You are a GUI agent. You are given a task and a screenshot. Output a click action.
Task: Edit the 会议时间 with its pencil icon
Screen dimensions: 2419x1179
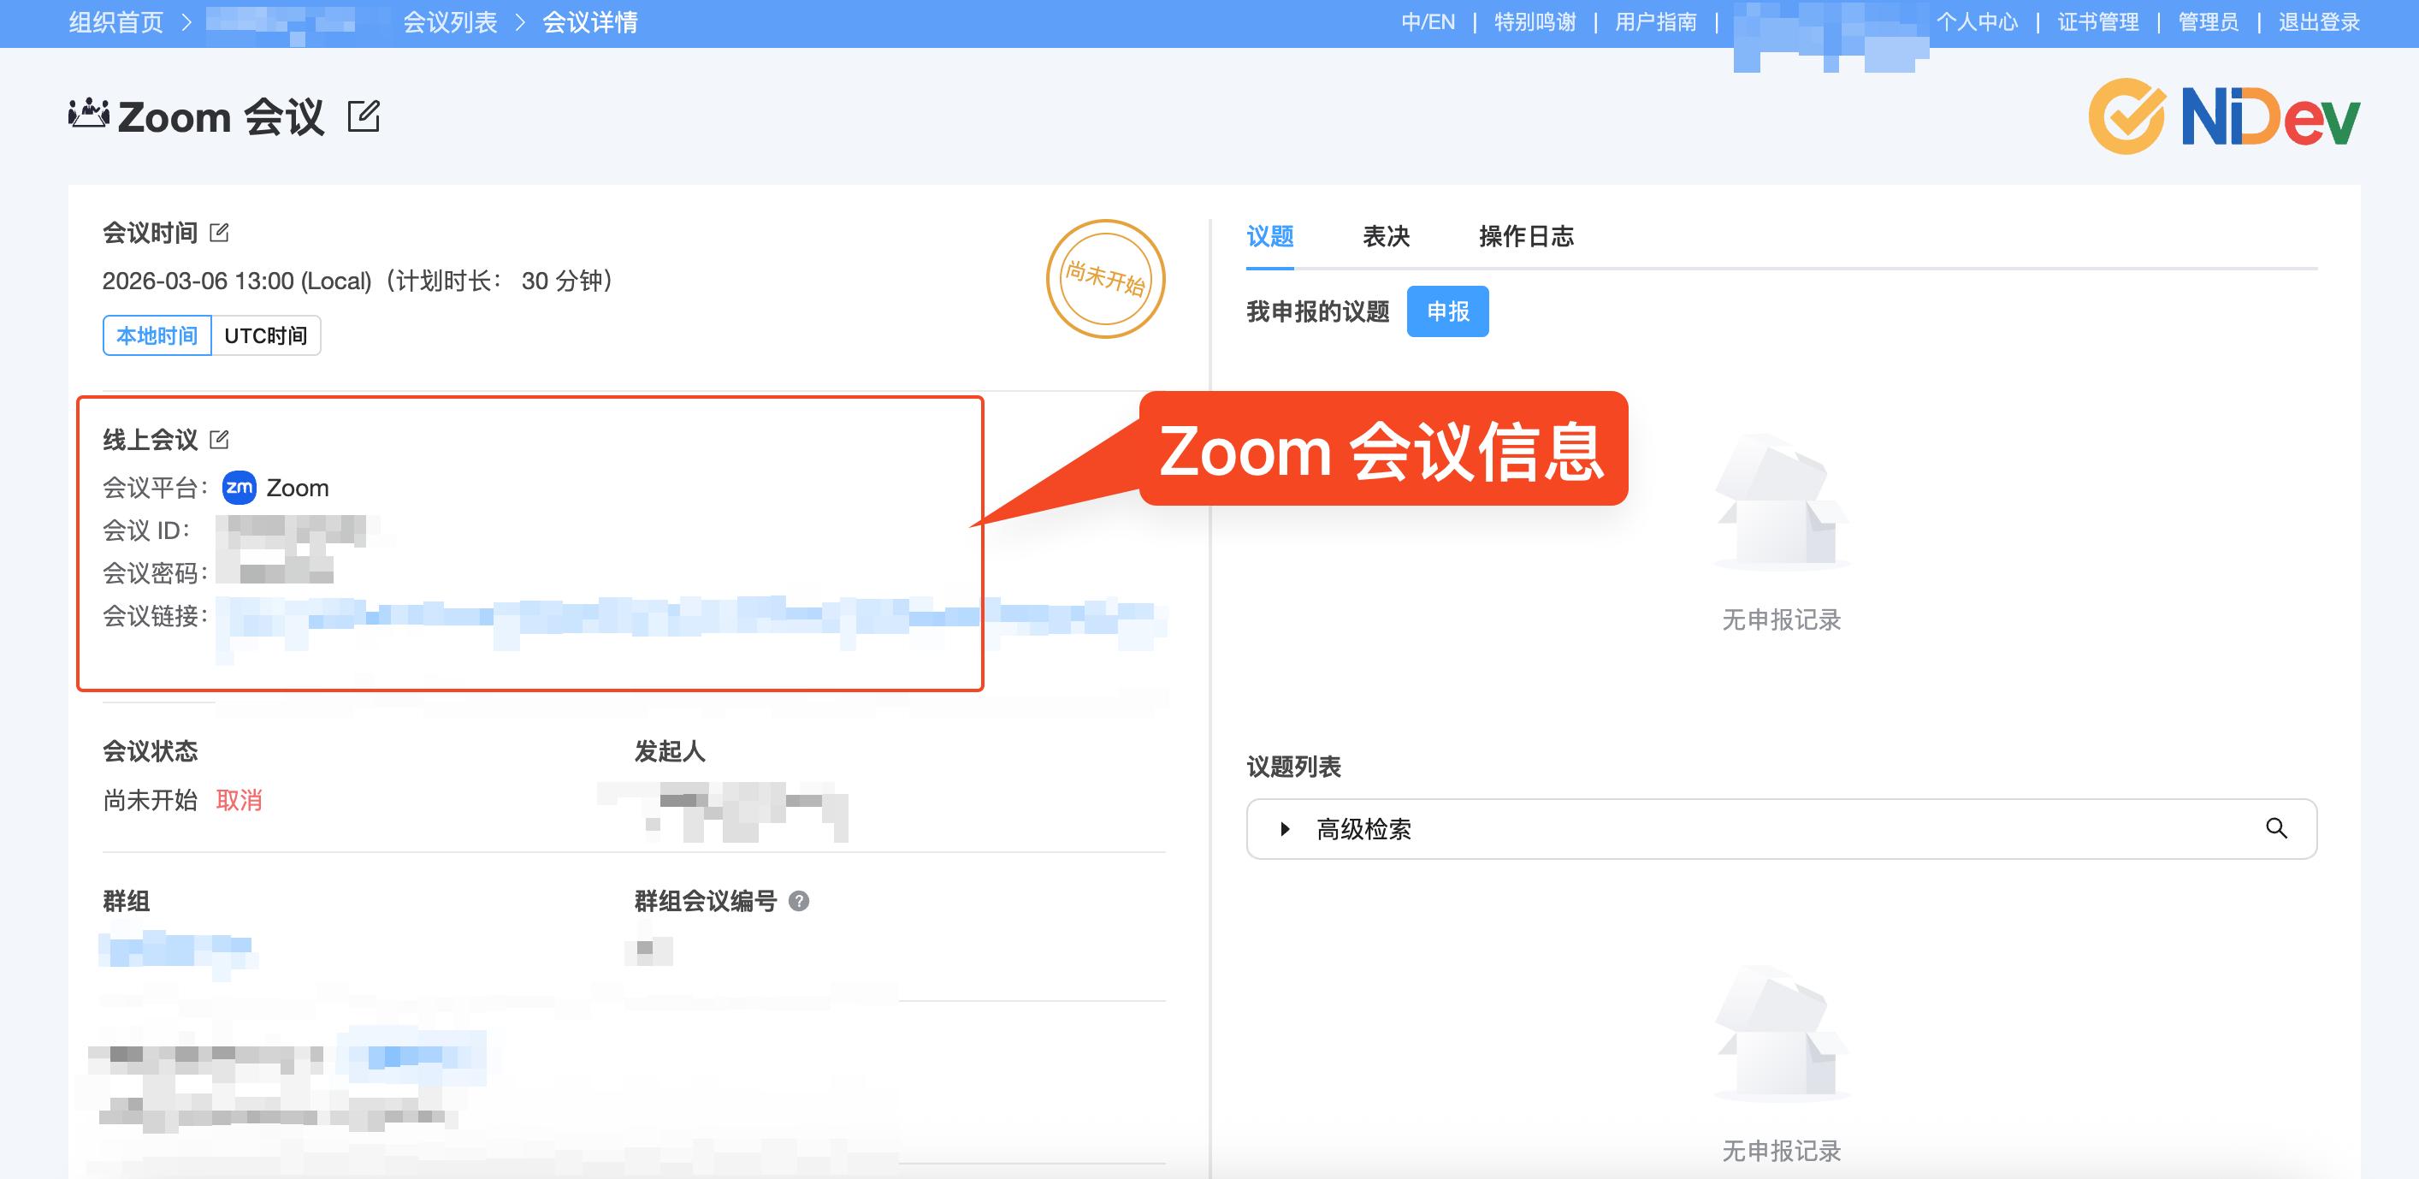click(220, 232)
